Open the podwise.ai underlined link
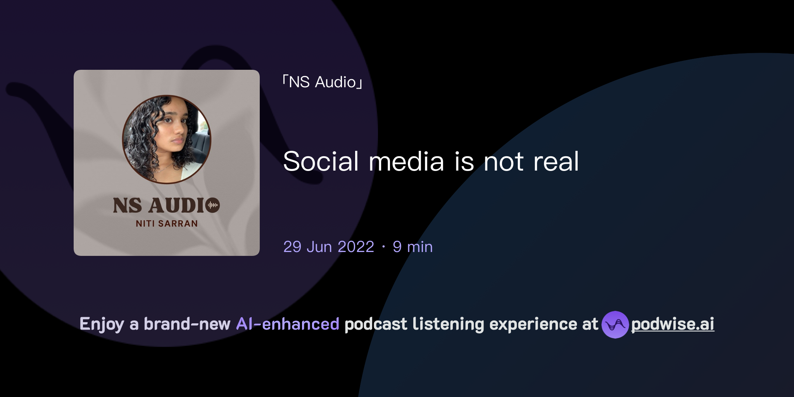The image size is (794, 397). [x=672, y=325]
